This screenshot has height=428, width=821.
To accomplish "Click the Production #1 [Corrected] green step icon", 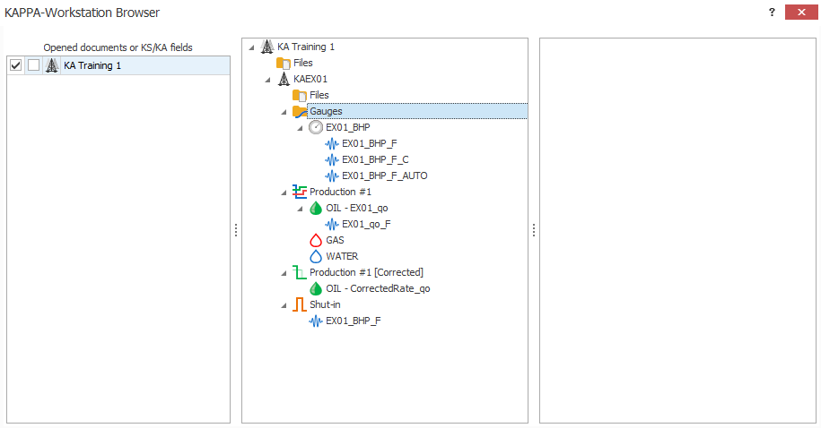I will [x=300, y=272].
